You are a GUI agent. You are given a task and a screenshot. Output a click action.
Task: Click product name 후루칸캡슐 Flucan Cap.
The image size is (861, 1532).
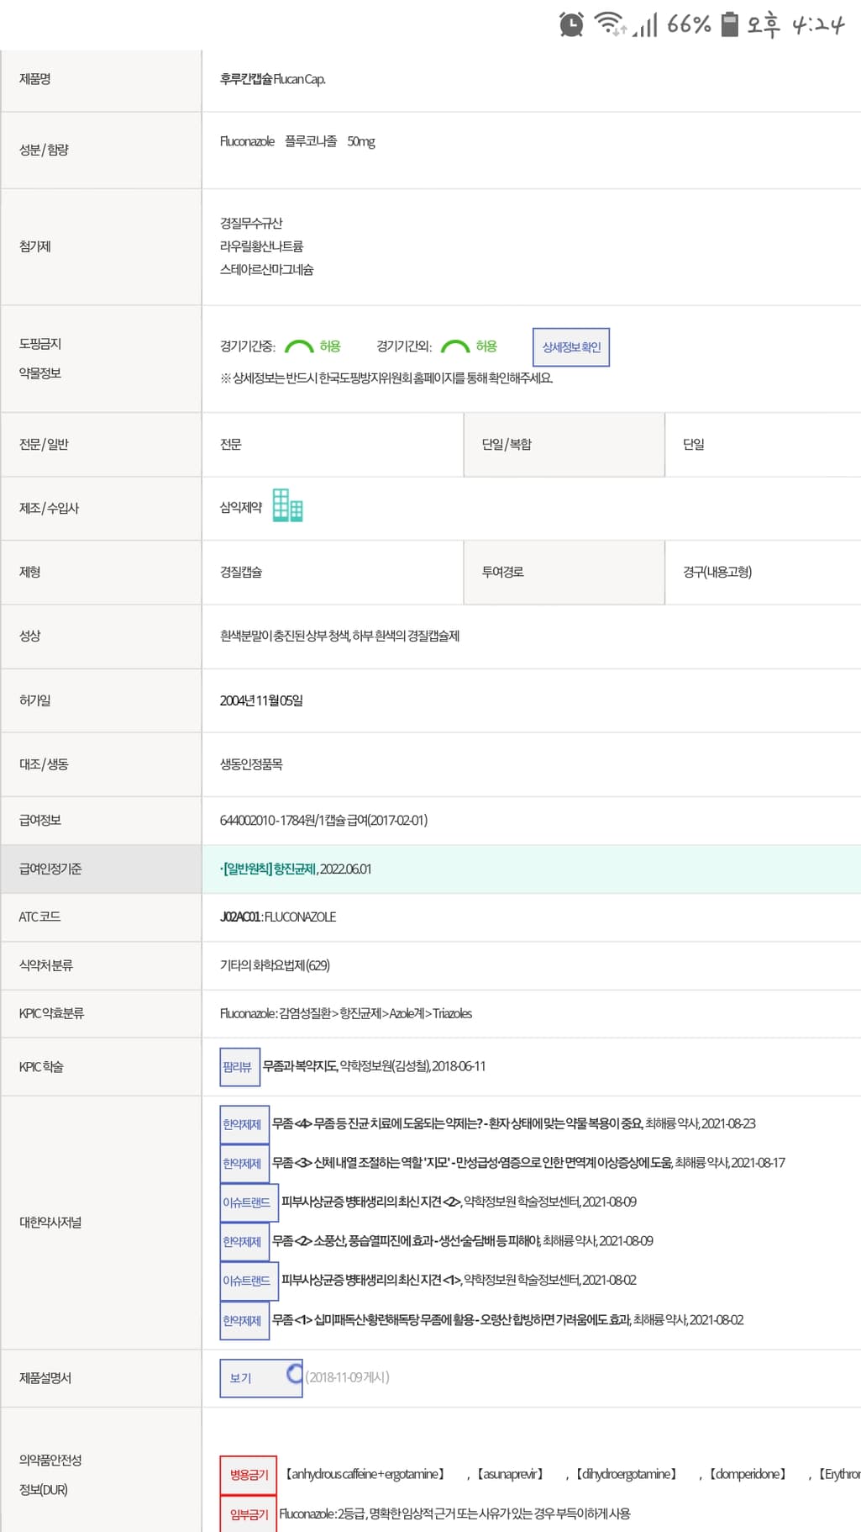(x=273, y=79)
